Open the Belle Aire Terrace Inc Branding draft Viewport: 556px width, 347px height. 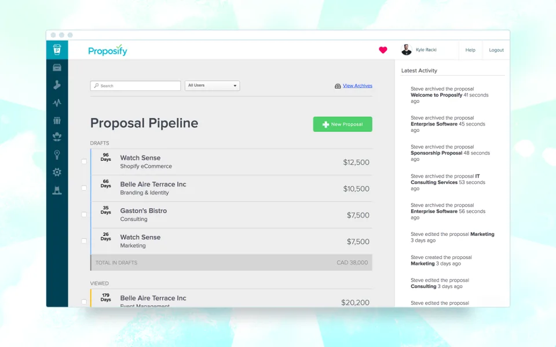click(232, 189)
